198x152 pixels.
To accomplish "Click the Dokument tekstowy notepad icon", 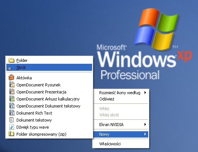I will point(12,120).
